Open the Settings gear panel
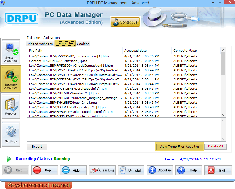235x189 pixels. pyautogui.click(x=11, y=134)
